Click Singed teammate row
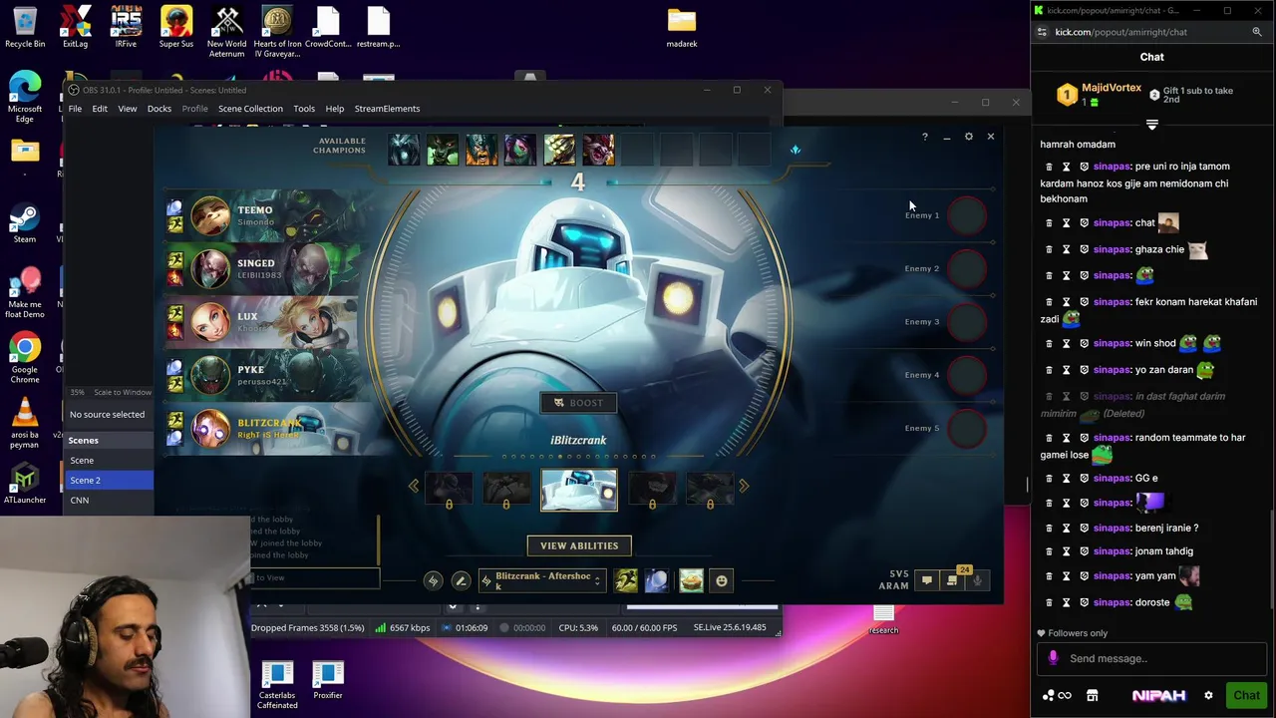The height and width of the screenshot is (718, 1276). click(264, 268)
